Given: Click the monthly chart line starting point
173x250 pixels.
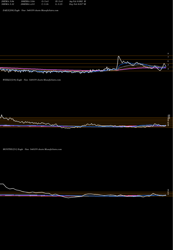Looking at the screenshot, I should tap(1, 184).
